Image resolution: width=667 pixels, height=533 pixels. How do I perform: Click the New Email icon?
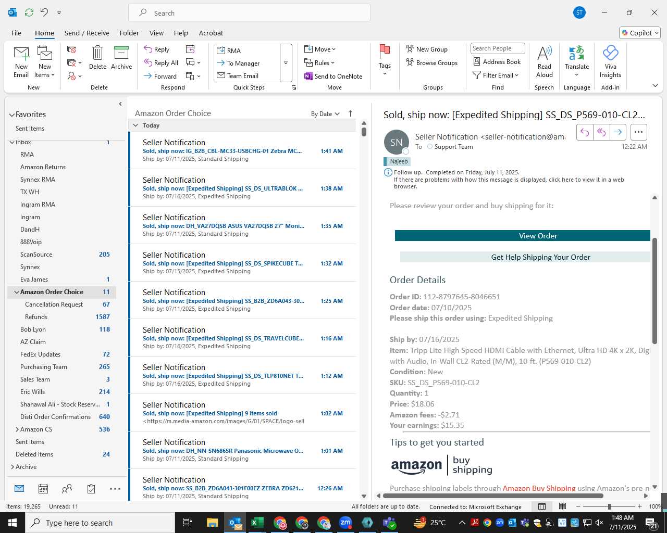(x=21, y=61)
